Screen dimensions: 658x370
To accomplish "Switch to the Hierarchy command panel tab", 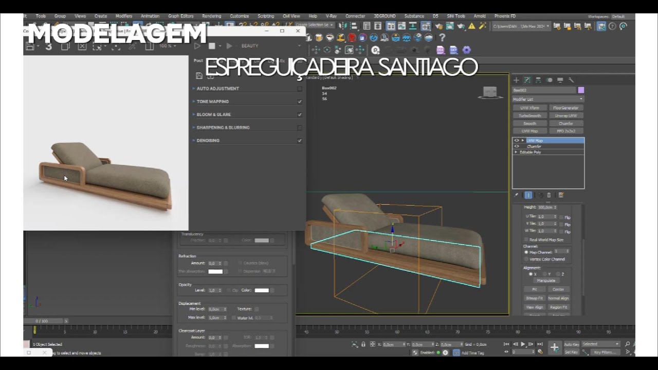I will point(538,80).
